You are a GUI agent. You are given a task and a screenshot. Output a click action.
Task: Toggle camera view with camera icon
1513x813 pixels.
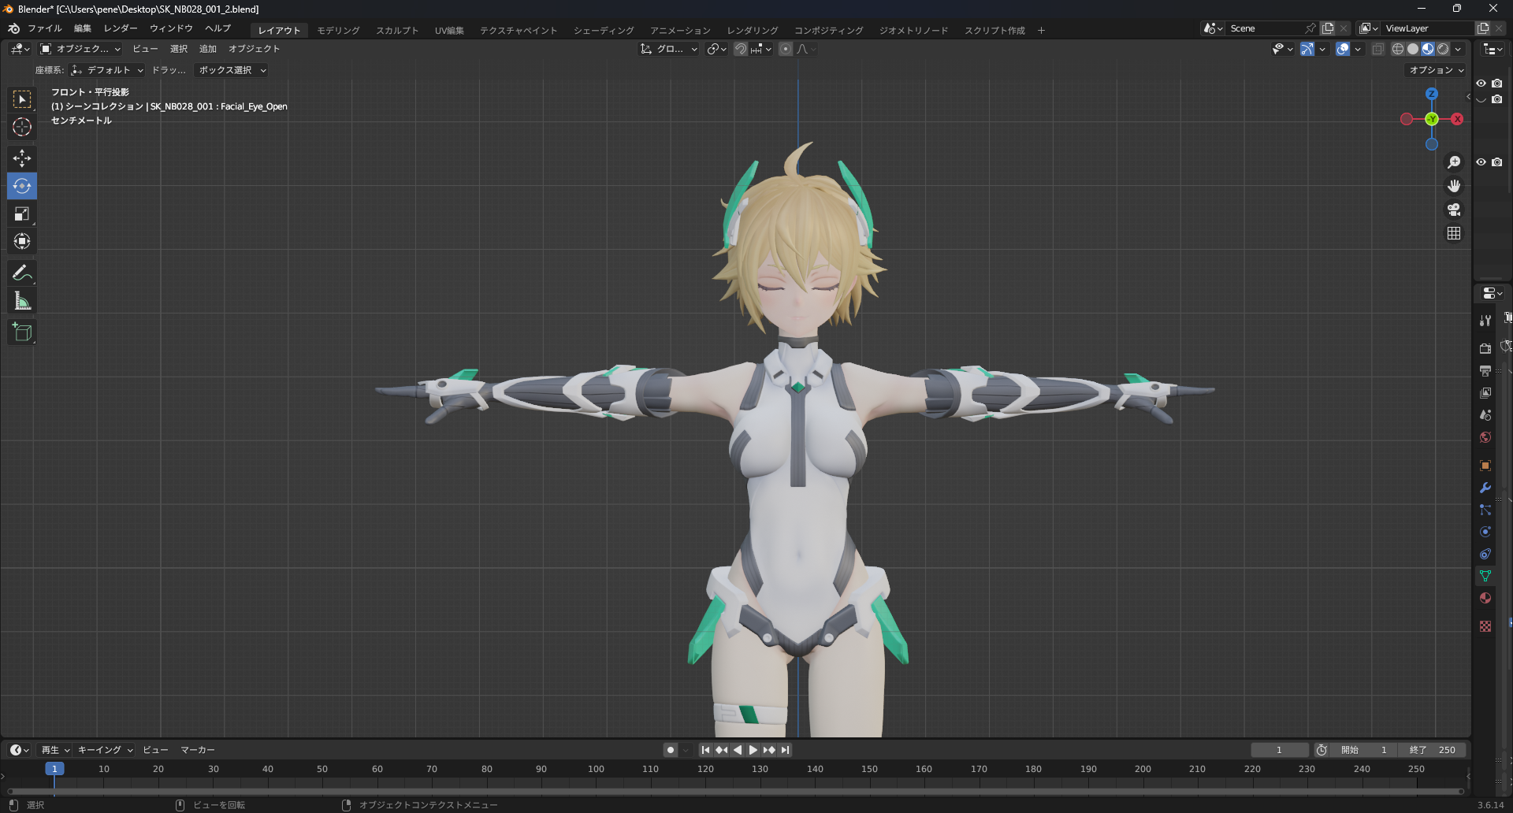[1454, 210]
